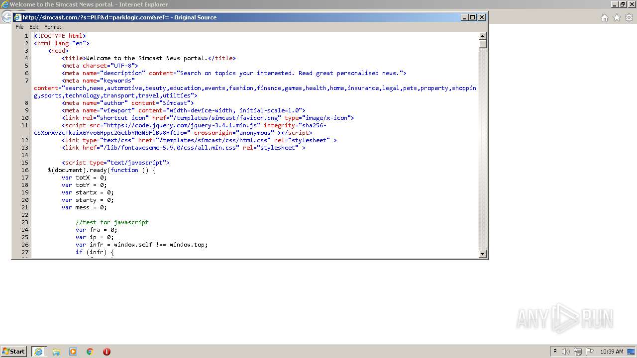Maximize the Original Source window
Viewport: 637px width, 358px height.
[x=473, y=17]
